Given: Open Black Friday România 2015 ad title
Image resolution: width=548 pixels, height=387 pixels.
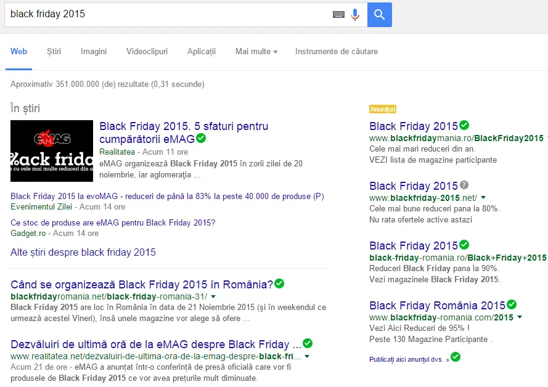Looking at the screenshot, I should coord(437,306).
